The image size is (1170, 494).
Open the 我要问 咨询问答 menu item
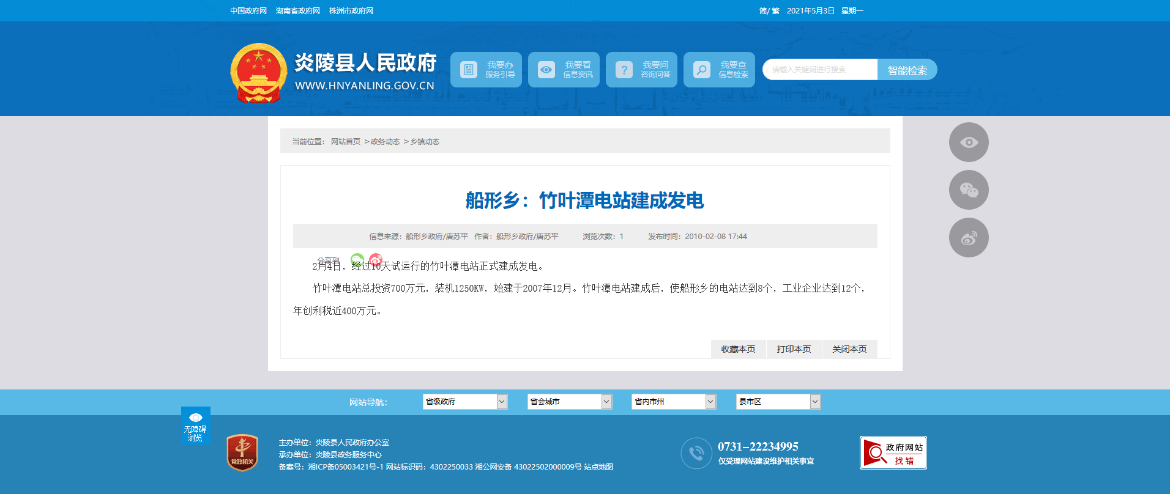point(641,70)
